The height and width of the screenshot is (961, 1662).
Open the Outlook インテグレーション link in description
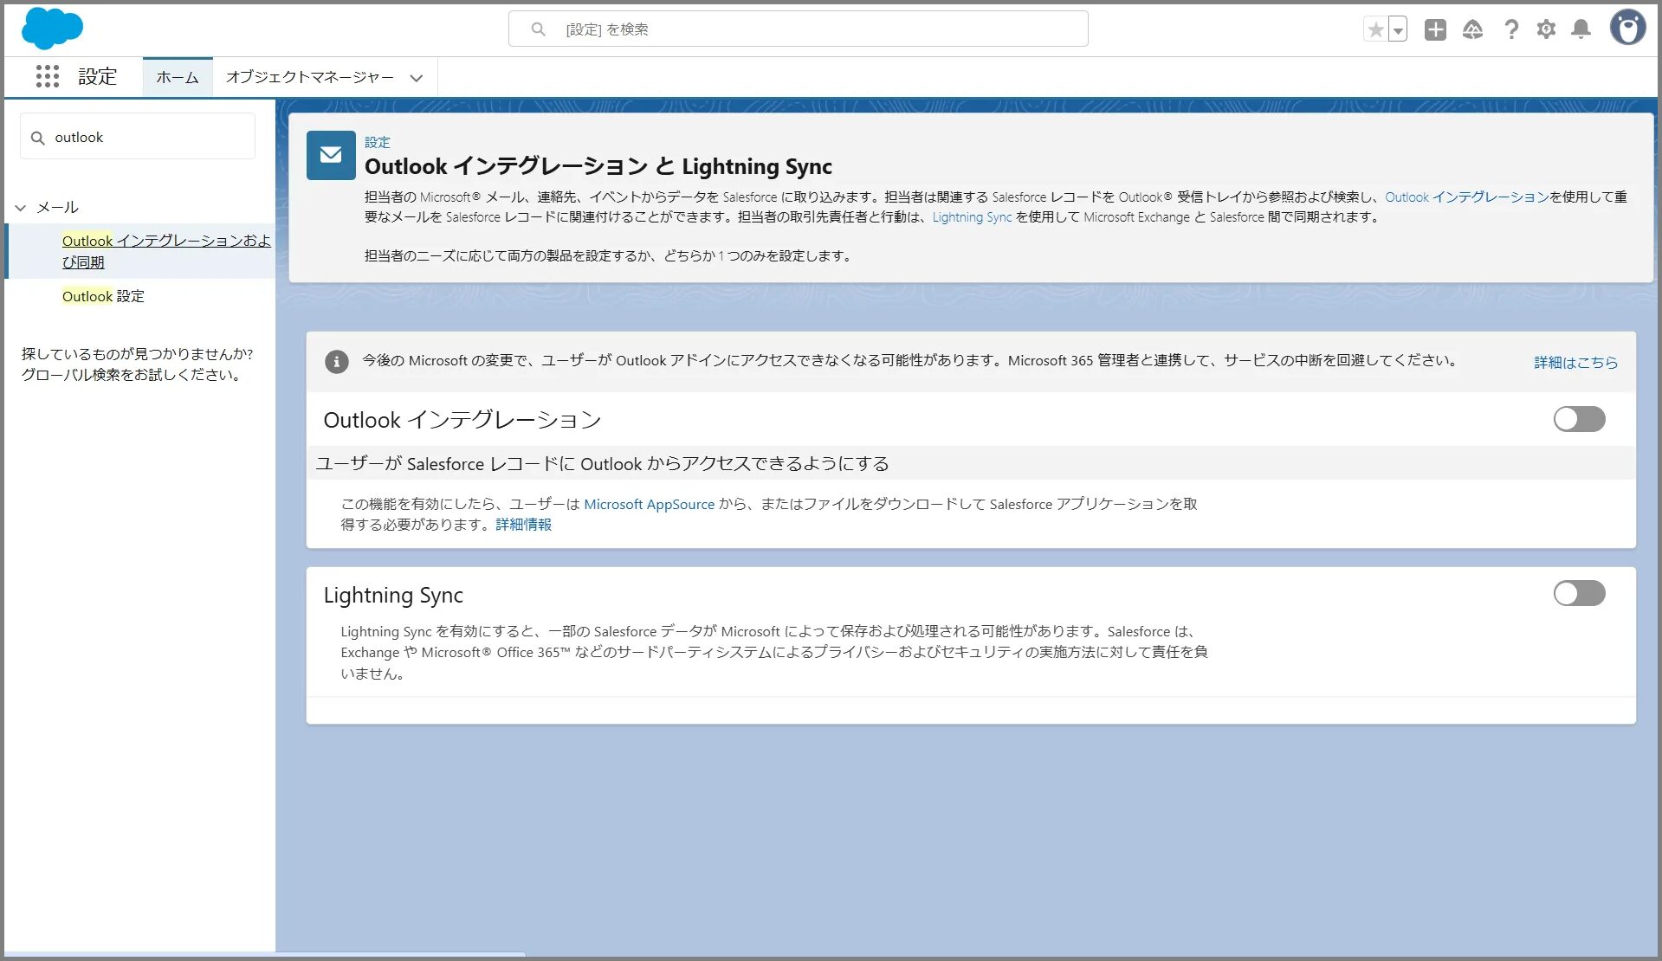tap(1466, 197)
